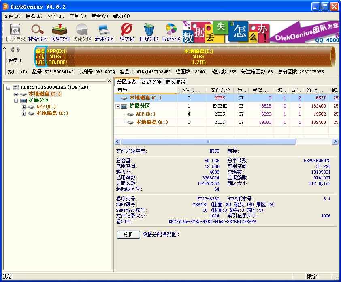Close the left tree panel

tap(109, 80)
